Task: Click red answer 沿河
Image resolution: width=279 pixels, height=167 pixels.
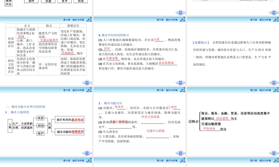Action: pyautogui.click(x=107, y=49)
